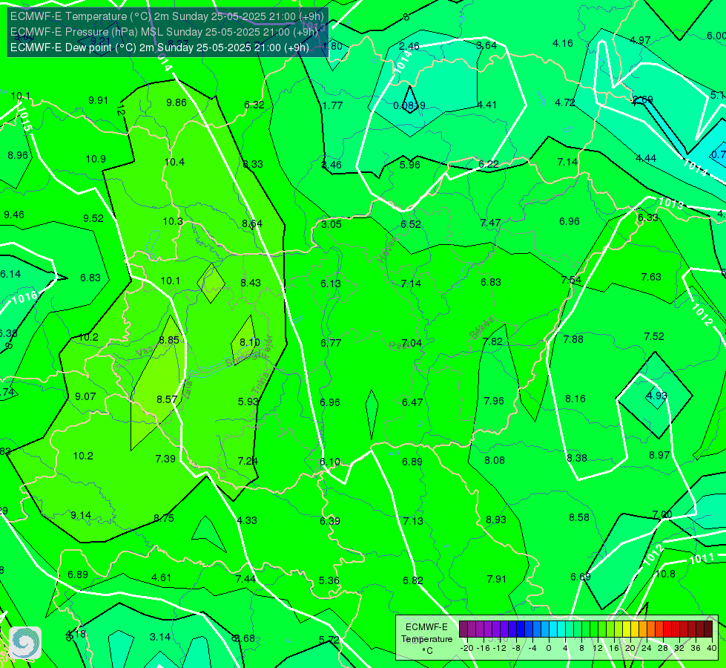Click the ECMWF-E Temperature °C legend title
Screen dimensions: 726x668
tap(426, 639)
